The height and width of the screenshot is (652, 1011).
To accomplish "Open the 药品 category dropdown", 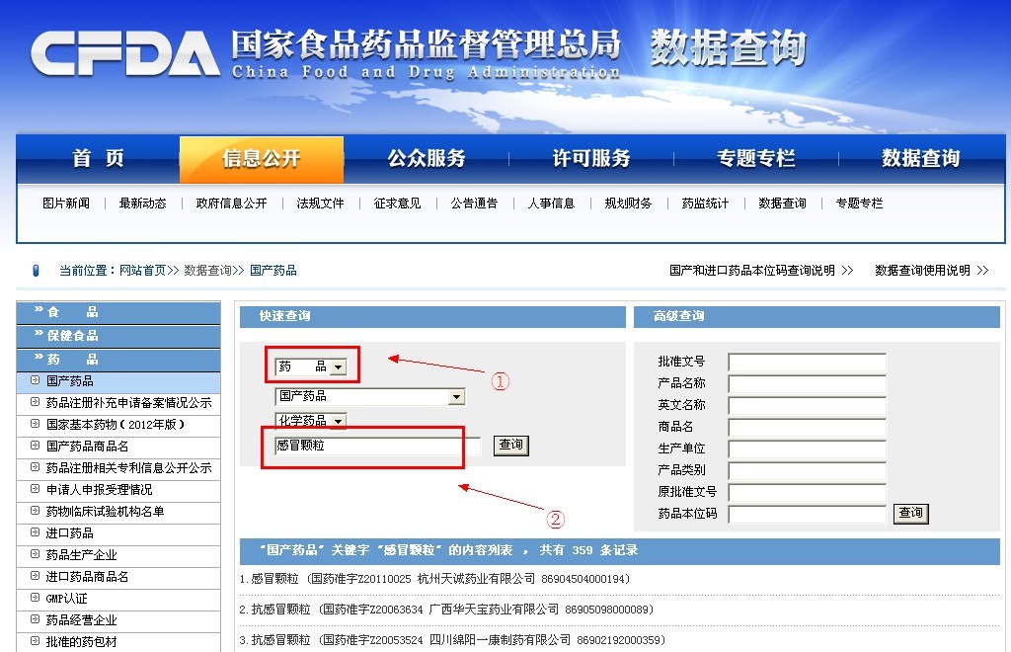I will [311, 367].
